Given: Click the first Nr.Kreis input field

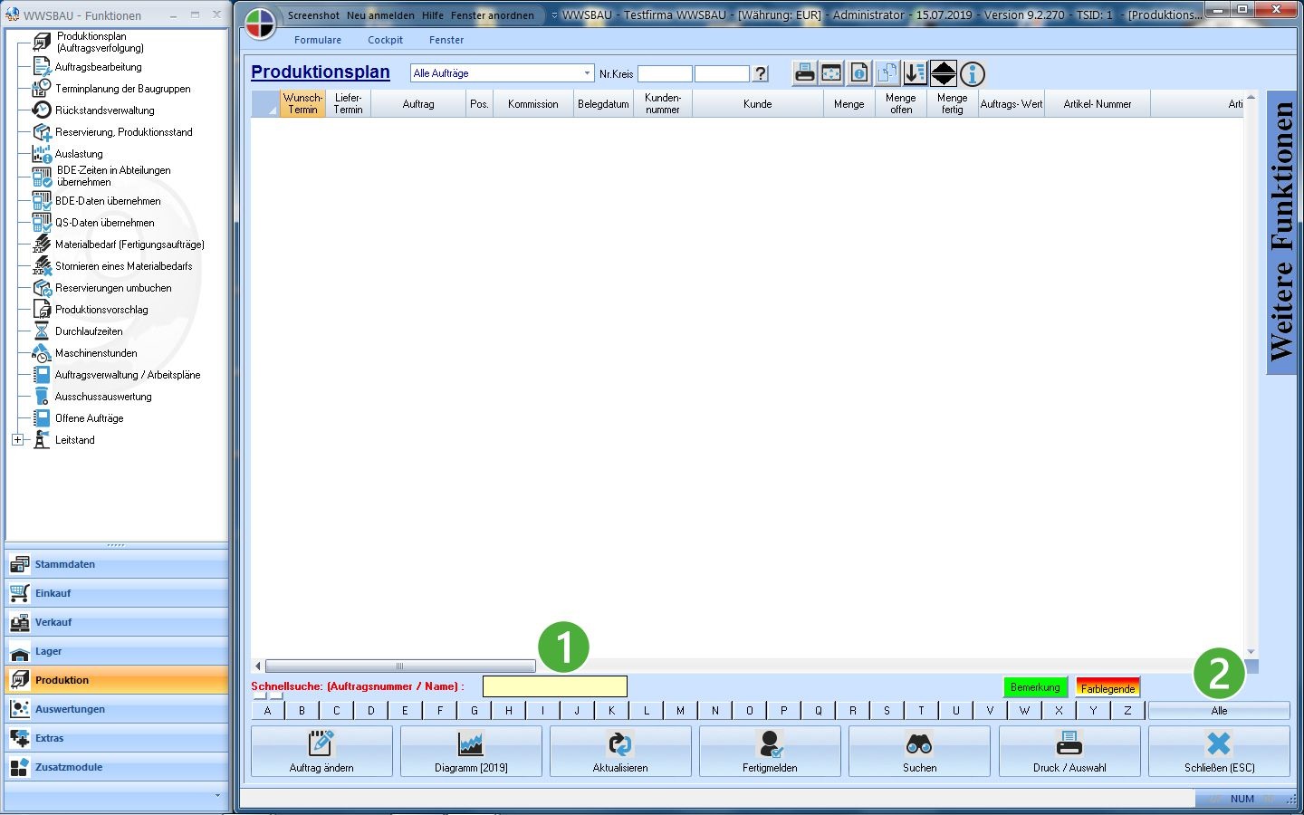Looking at the screenshot, I should click(x=665, y=73).
